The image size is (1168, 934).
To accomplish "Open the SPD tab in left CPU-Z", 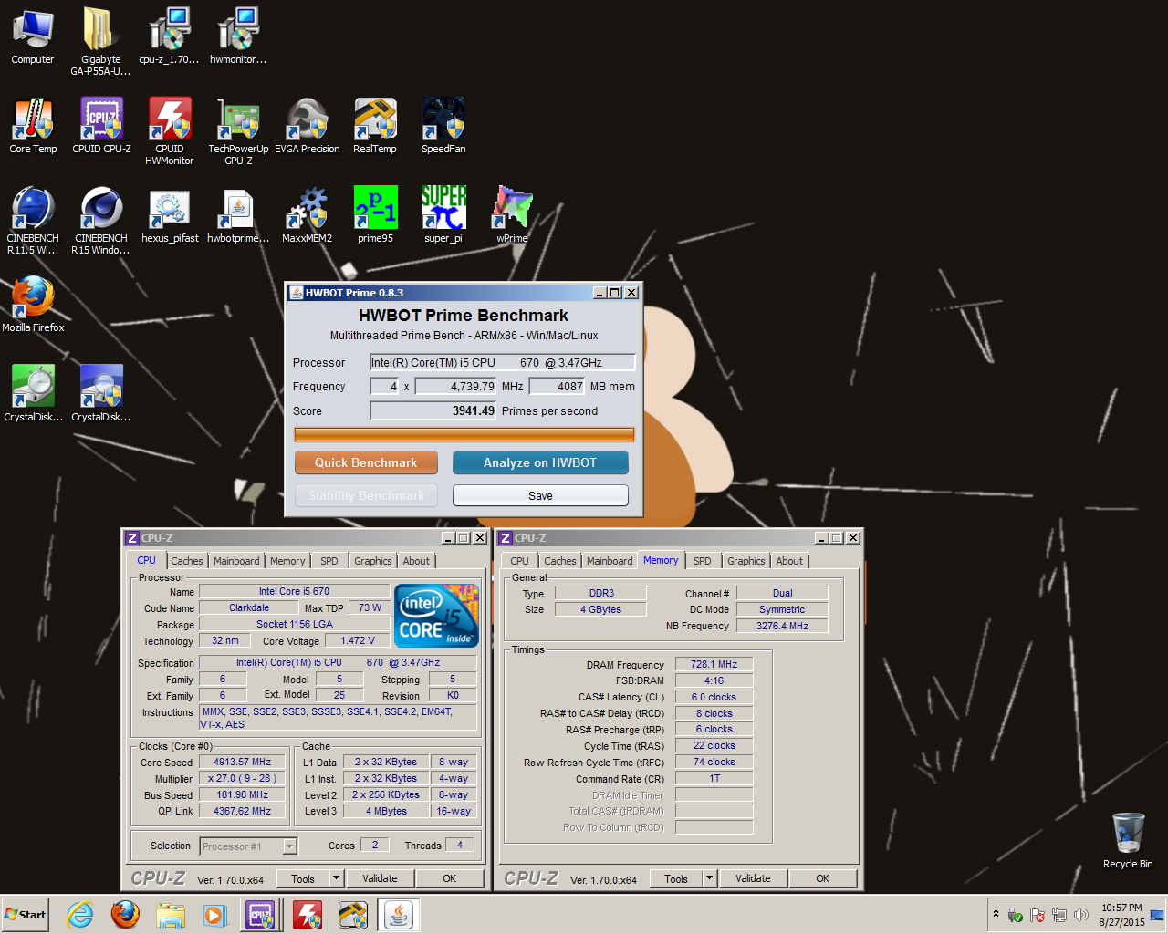I will [329, 561].
